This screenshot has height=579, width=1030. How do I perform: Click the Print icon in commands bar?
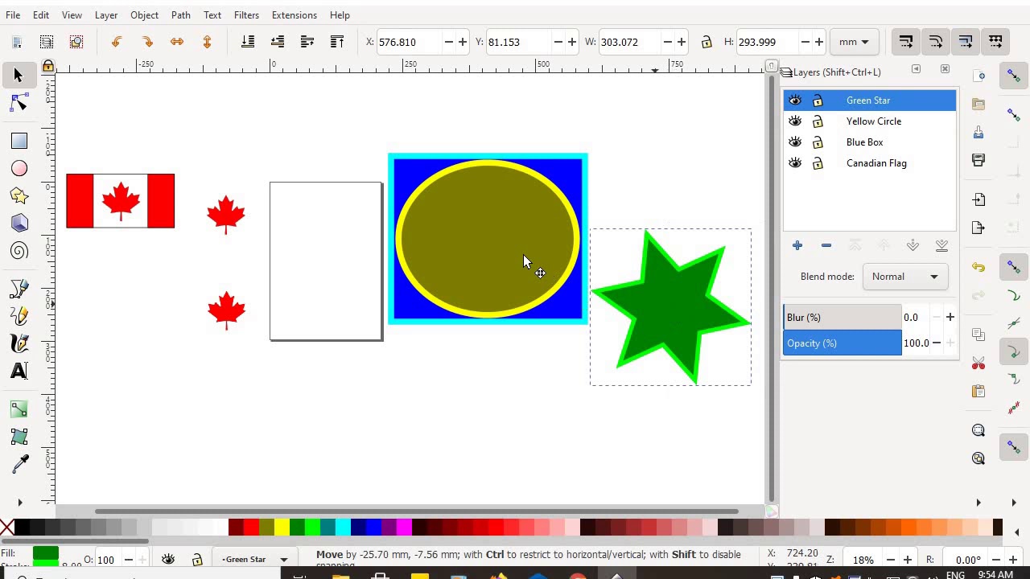tap(978, 160)
